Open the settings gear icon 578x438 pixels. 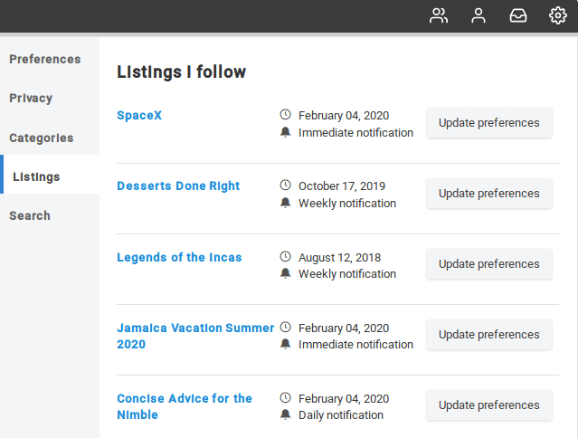558,16
